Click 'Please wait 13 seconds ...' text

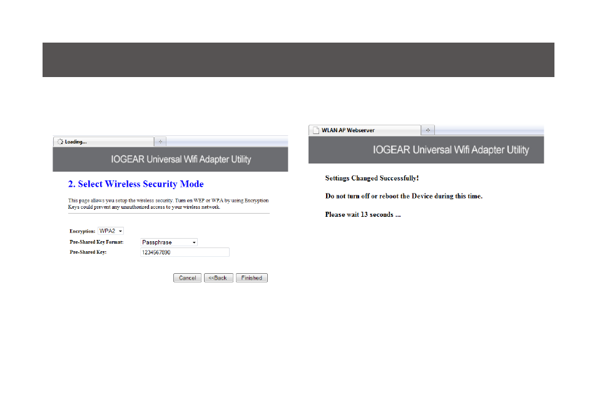click(x=363, y=215)
